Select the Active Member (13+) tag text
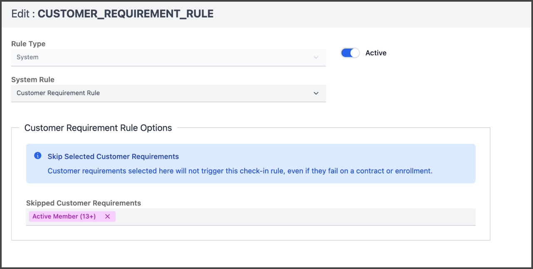This screenshot has width=533, height=269. click(64, 217)
